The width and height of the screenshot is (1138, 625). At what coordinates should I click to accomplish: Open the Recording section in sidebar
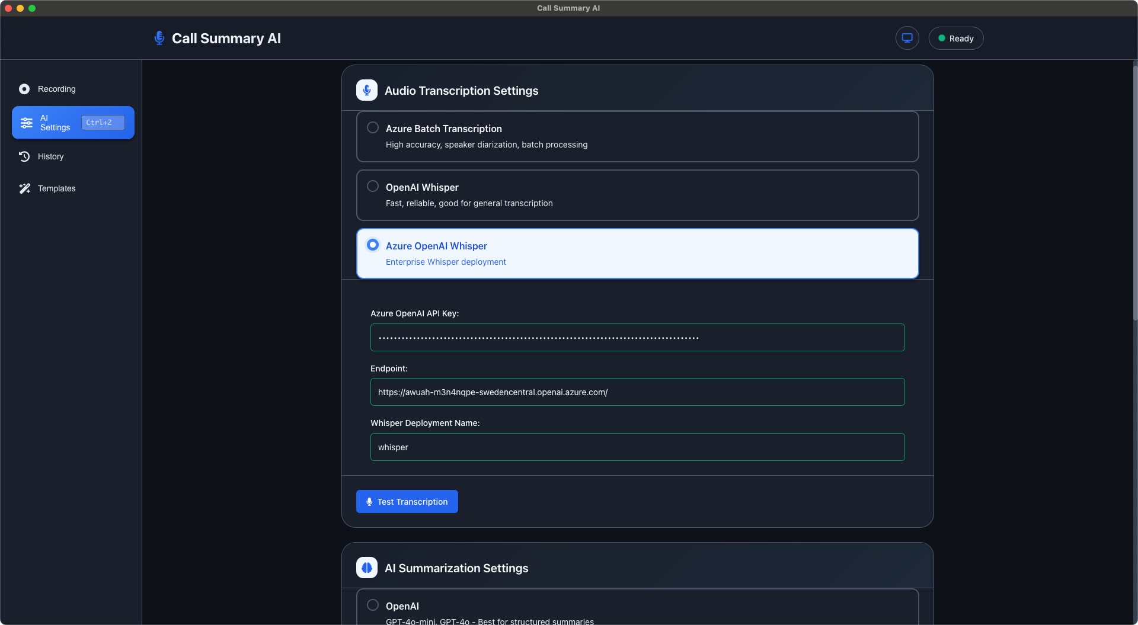point(73,89)
